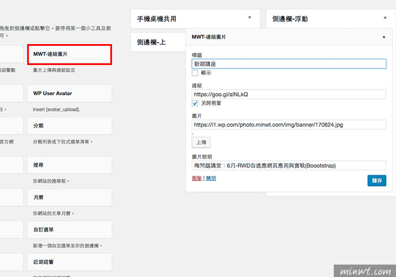
Task: Click the 圖片說明 field label
Action: (202, 157)
